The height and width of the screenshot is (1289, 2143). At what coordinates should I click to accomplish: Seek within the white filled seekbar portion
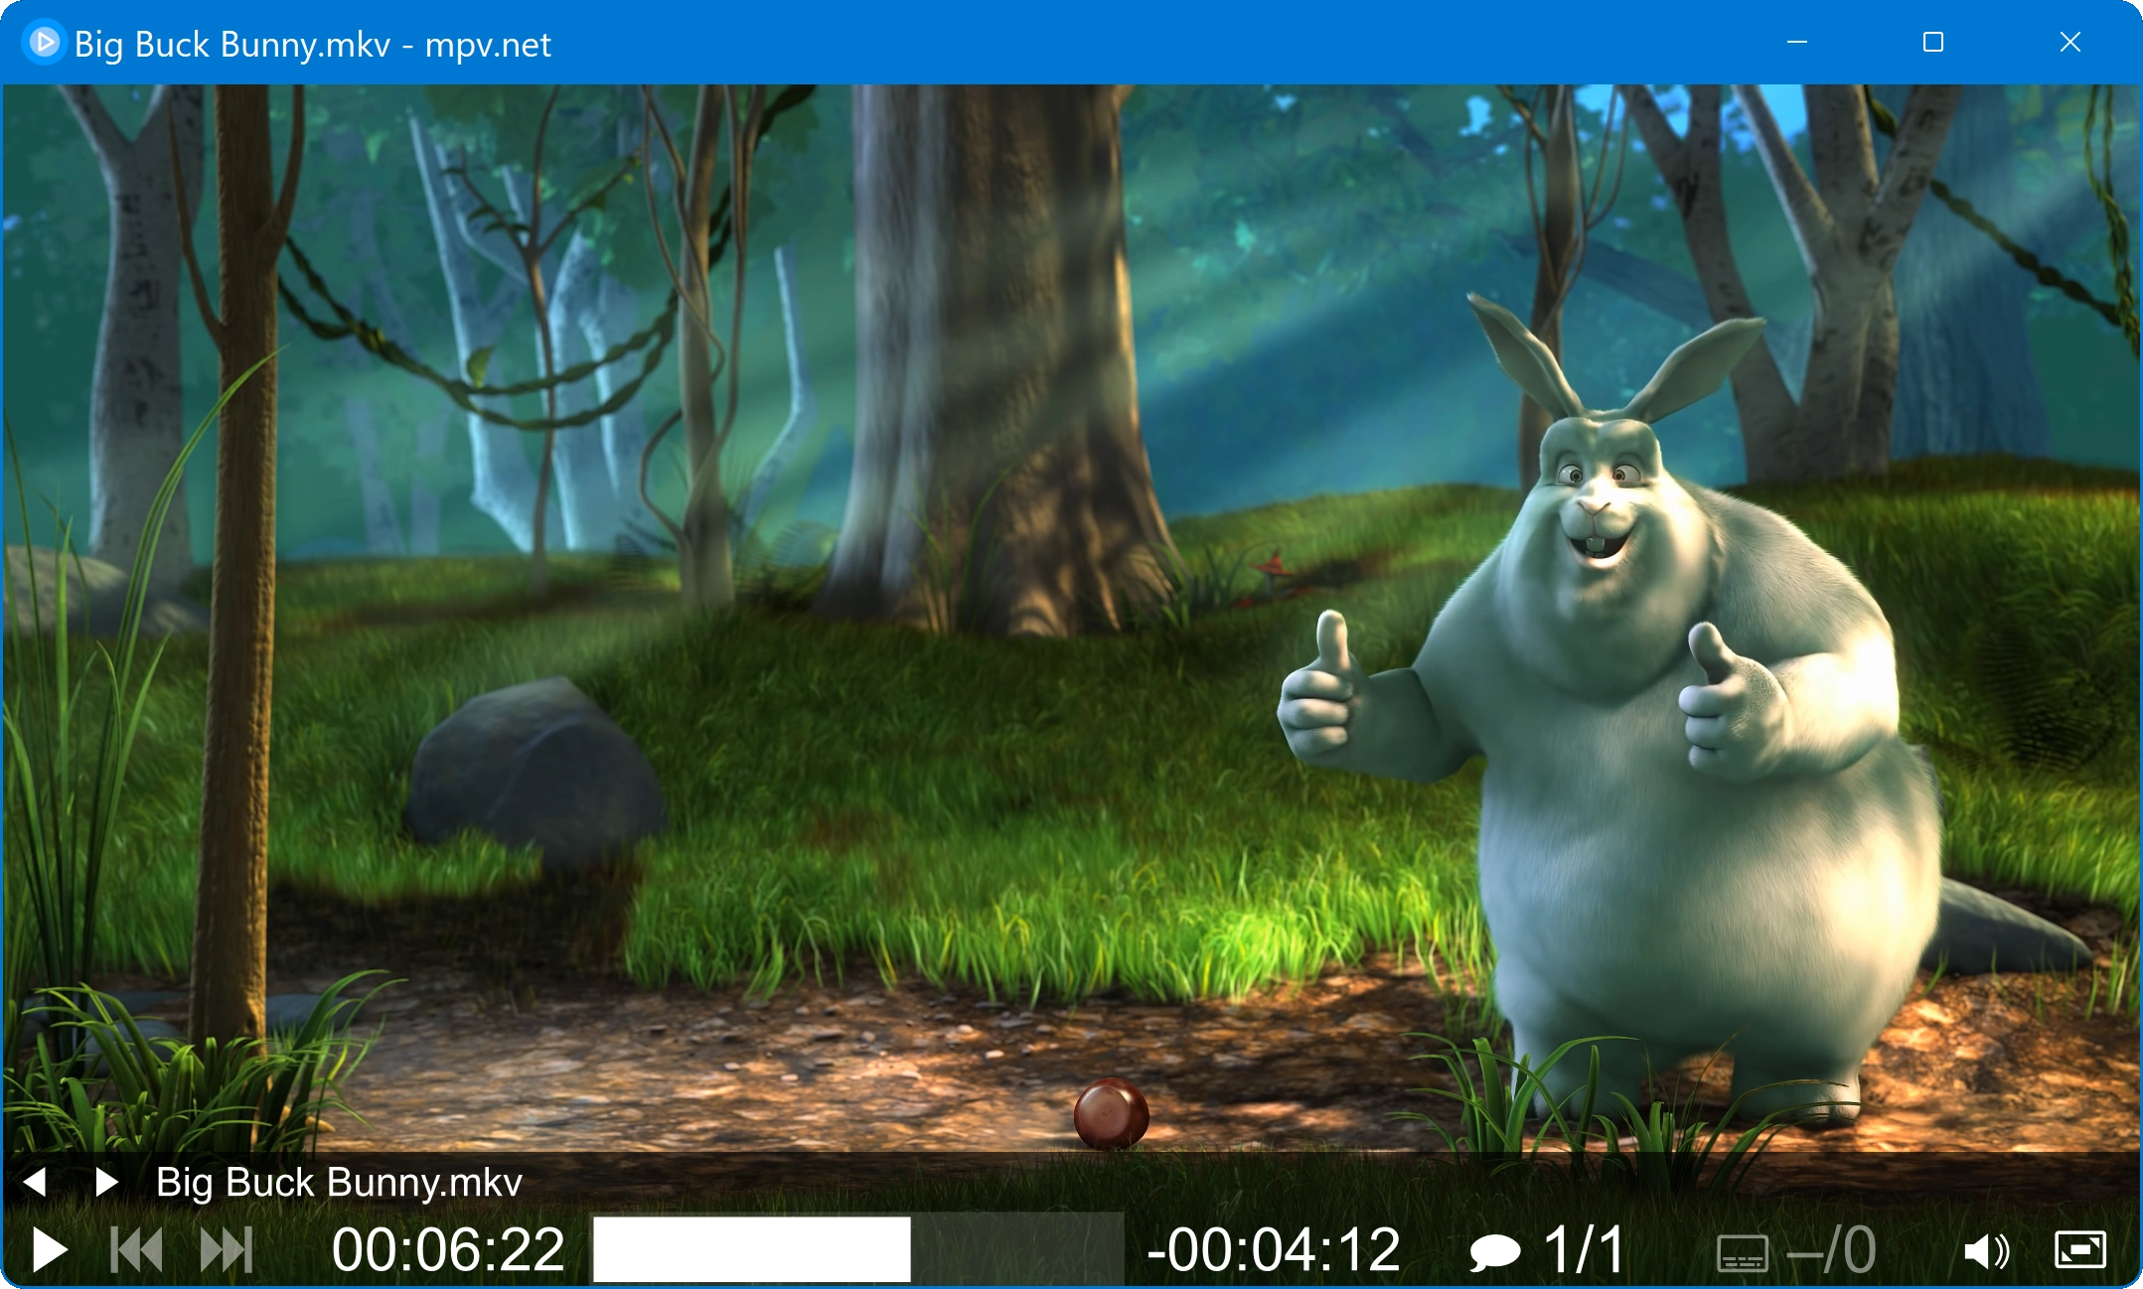coord(751,1249)
